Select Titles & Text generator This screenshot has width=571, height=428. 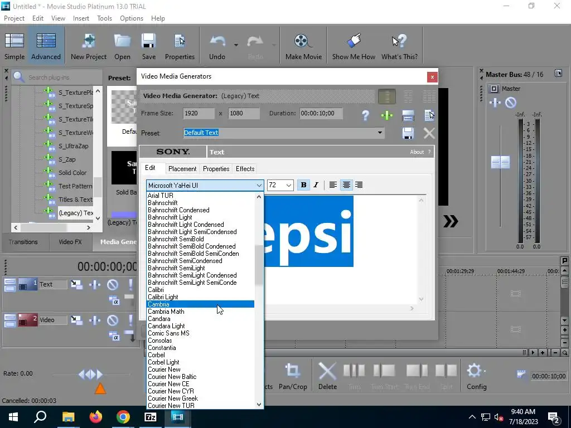point(75,200)
